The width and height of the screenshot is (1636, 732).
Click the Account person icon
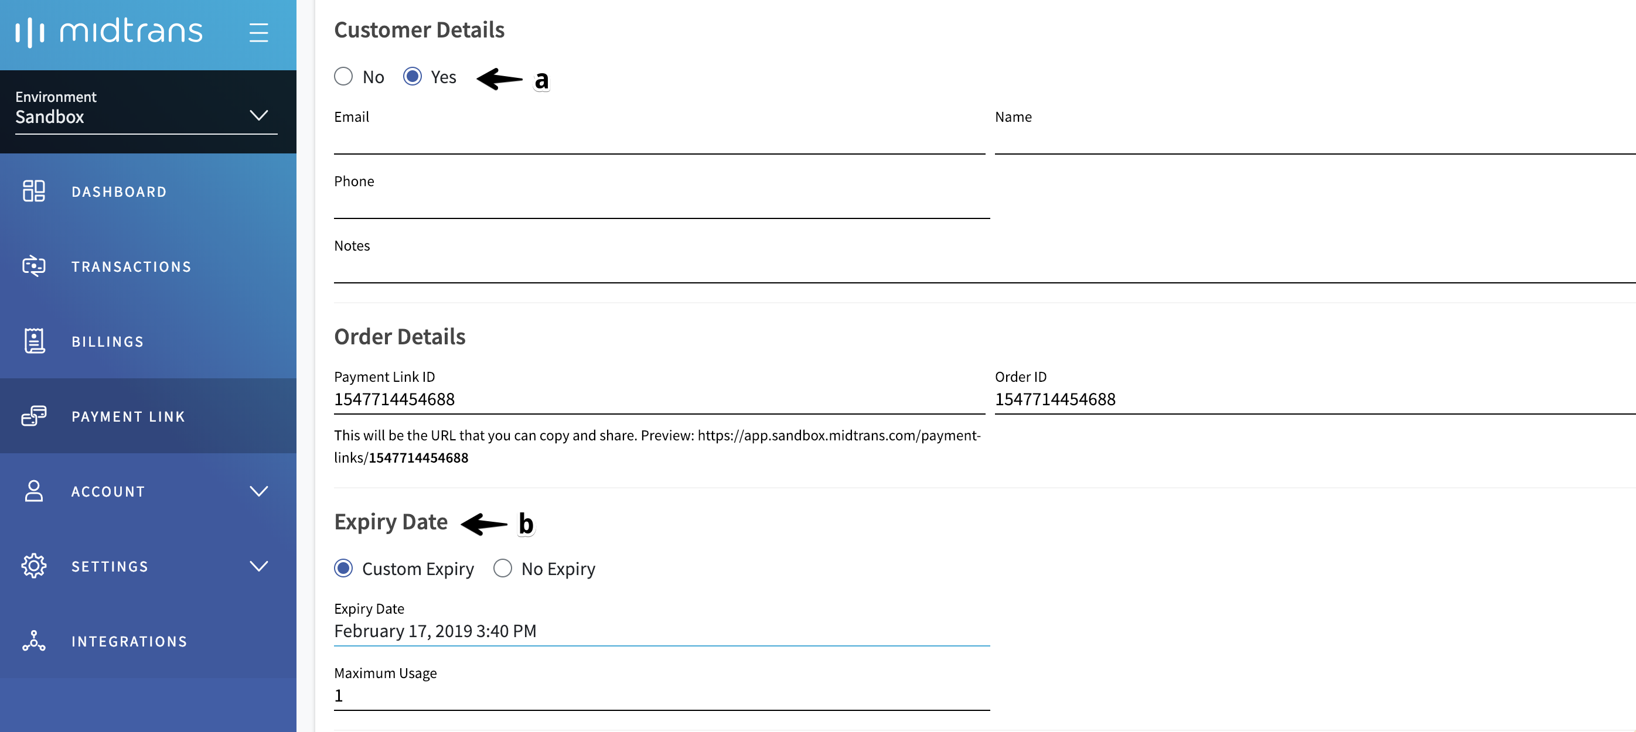(x=33, y=491)
